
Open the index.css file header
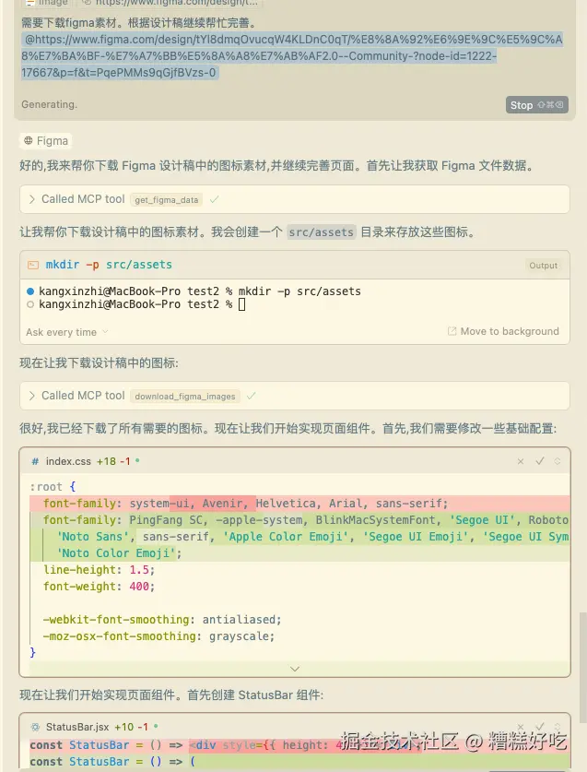click(x=295, y=461)
